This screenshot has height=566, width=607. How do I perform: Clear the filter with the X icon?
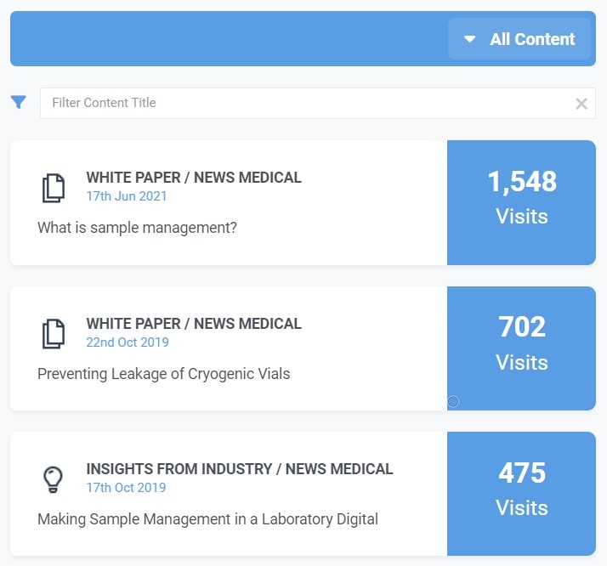[x=581, y=104]
